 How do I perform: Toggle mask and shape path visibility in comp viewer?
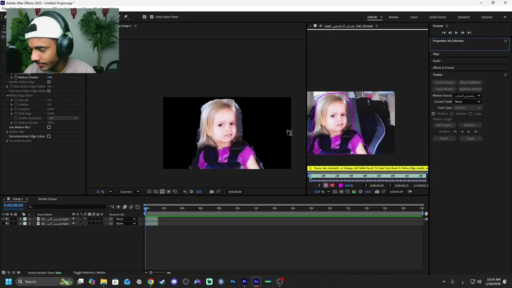click(162, 192)
